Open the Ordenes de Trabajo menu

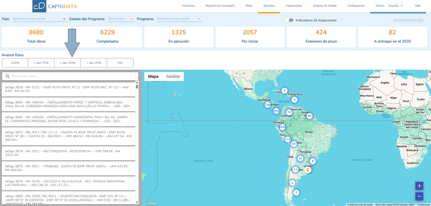(x=325, y=6)
